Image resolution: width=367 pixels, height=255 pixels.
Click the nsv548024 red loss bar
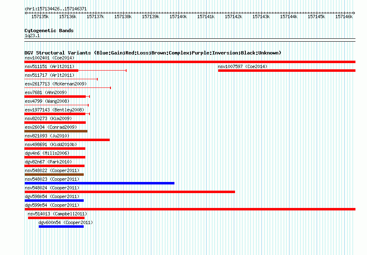coord(129,192)
